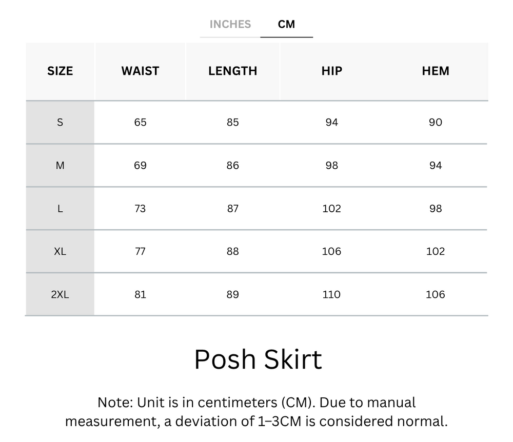513x442 pixels.
Task: Select the XL size row label
Action: tap(60, 252)
